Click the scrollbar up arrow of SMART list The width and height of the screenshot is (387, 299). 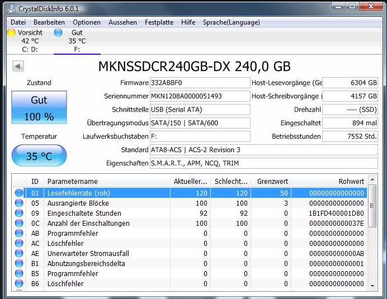pyautogui.click(x=372, y=179)
